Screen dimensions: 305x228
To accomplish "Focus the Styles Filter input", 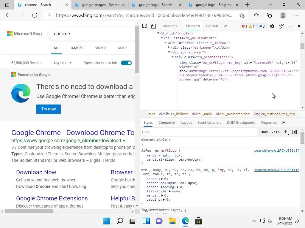I will click(x=199, y=132).
